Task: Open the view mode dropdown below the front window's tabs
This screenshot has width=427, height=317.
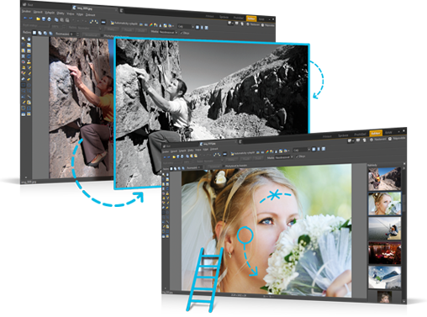Action: 351,140
